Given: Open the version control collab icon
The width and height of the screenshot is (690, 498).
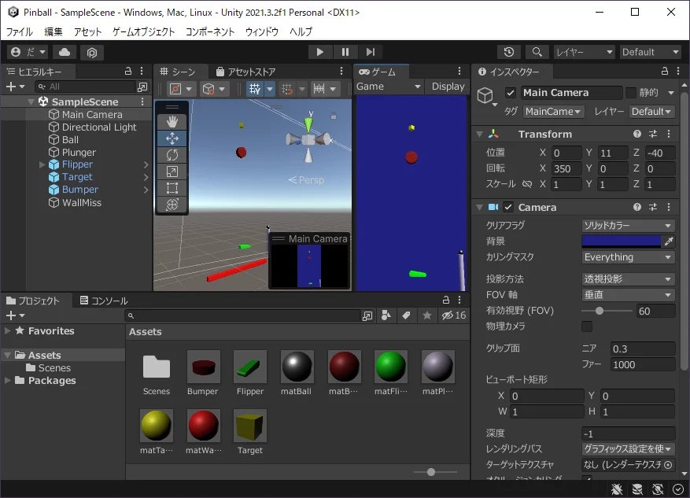Looking at the screenshot, I should coord(92,53).
